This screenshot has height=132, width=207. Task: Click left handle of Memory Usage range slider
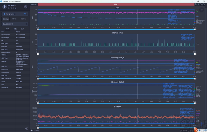click(38, 79)
